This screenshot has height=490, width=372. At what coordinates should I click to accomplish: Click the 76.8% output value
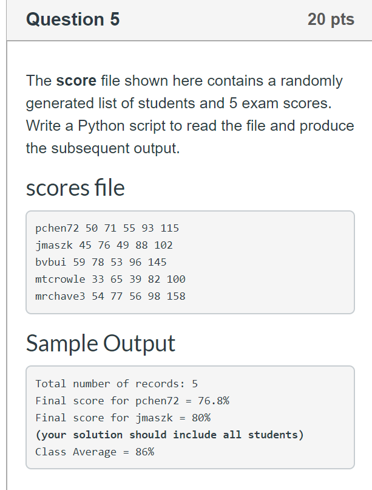coord(214,401)
